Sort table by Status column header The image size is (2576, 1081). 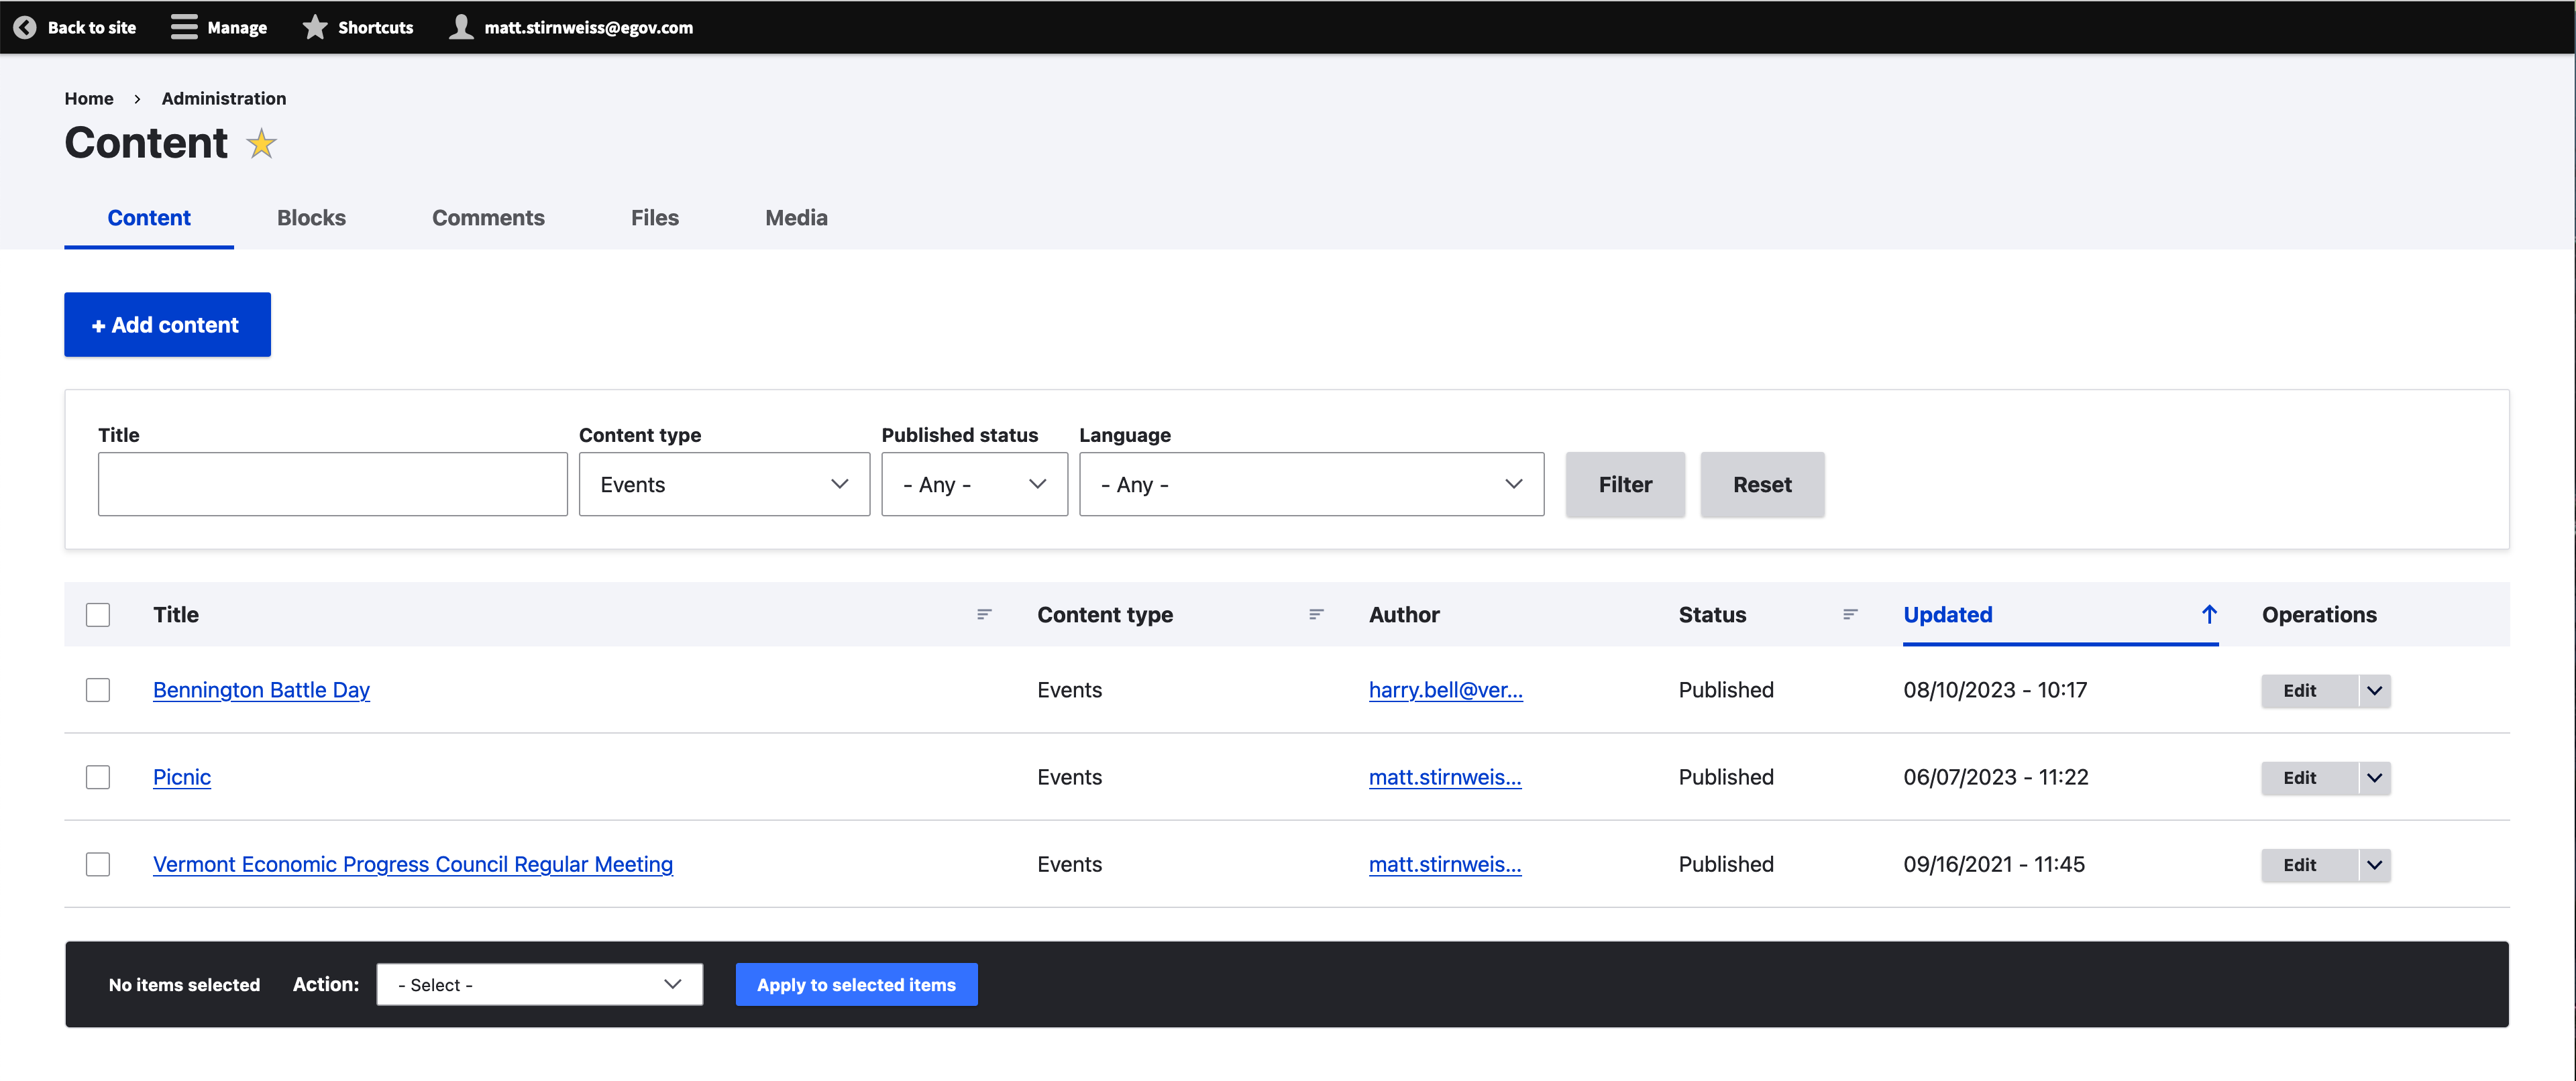(1712, 615)
